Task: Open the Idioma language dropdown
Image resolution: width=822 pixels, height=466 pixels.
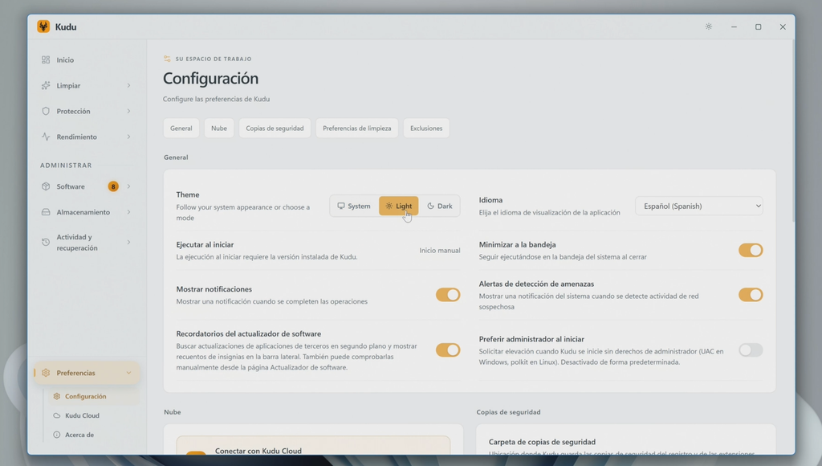Action: [x=699, y=206]
